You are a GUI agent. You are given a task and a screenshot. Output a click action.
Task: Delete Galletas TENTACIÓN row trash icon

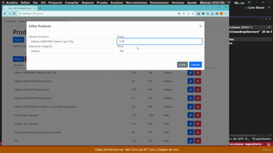click(198, 107)
